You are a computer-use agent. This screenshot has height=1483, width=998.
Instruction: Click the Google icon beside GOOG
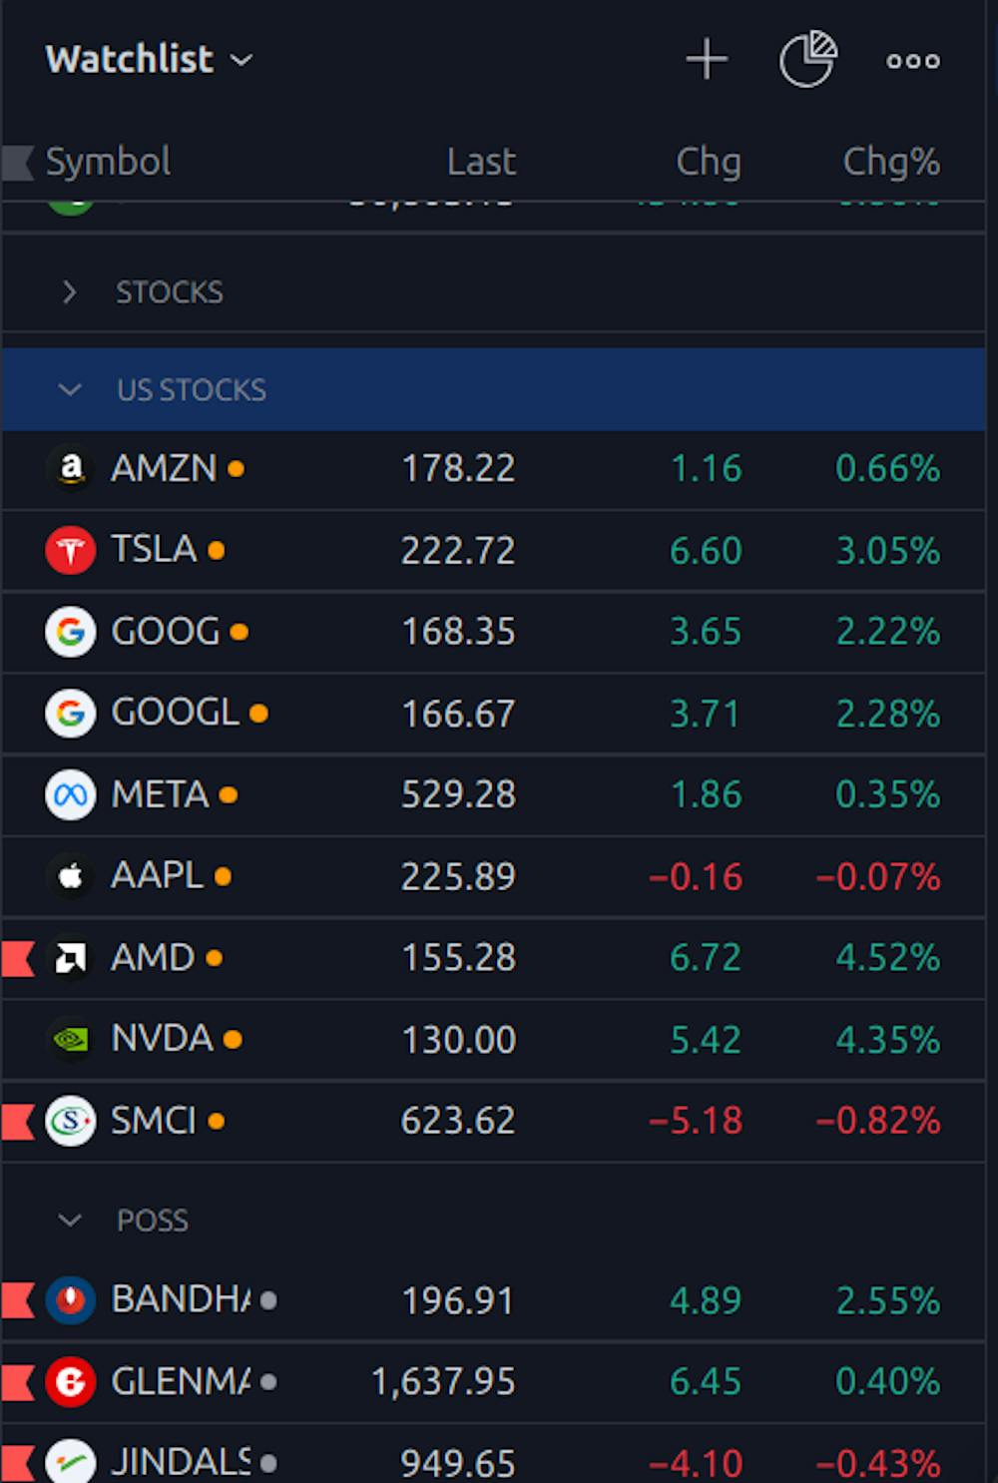70,632
